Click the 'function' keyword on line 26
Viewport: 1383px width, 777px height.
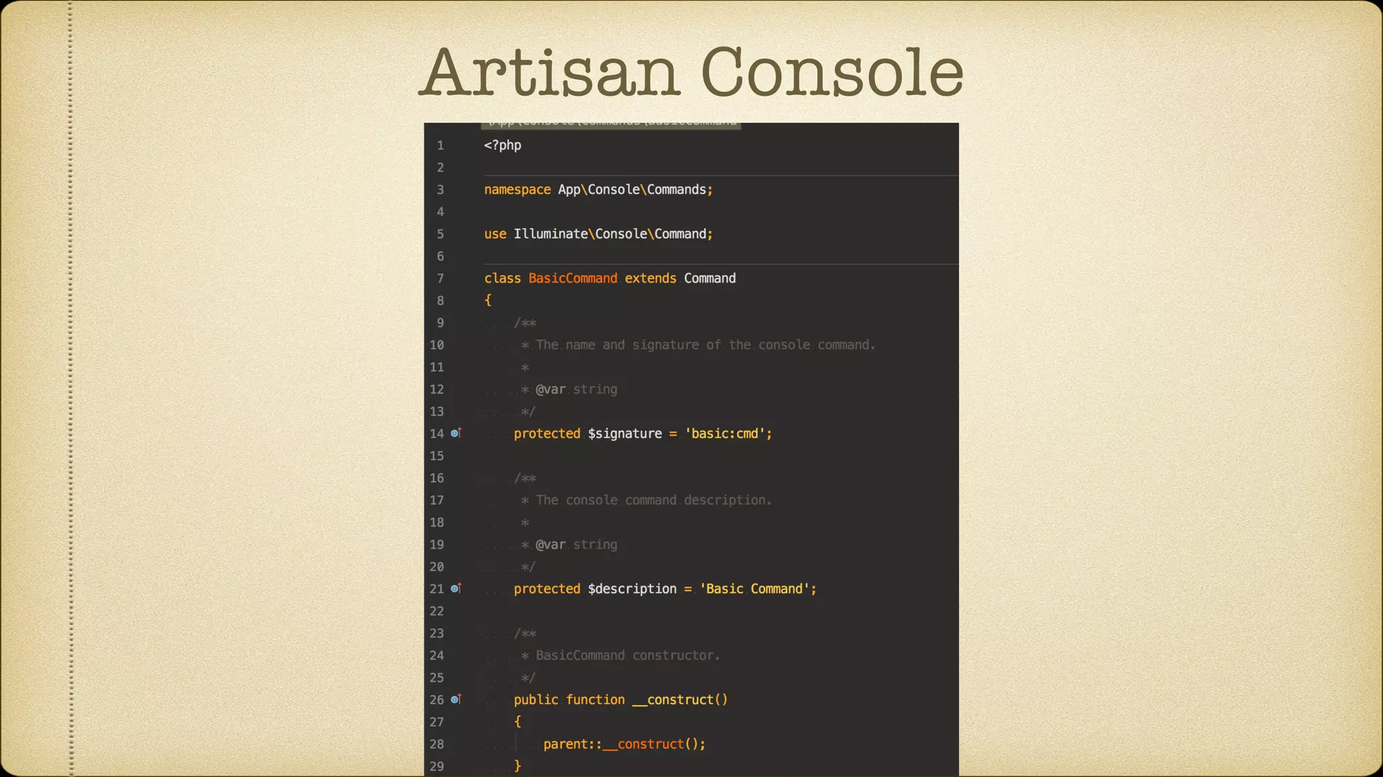point(596,699)
